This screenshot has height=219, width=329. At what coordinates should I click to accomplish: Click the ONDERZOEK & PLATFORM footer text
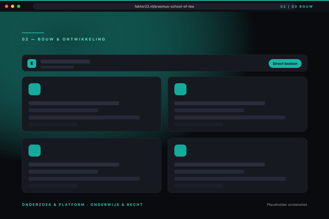(x=53, y=204)
